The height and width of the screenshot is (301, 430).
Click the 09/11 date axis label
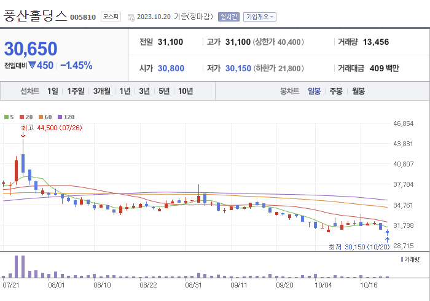239,285
